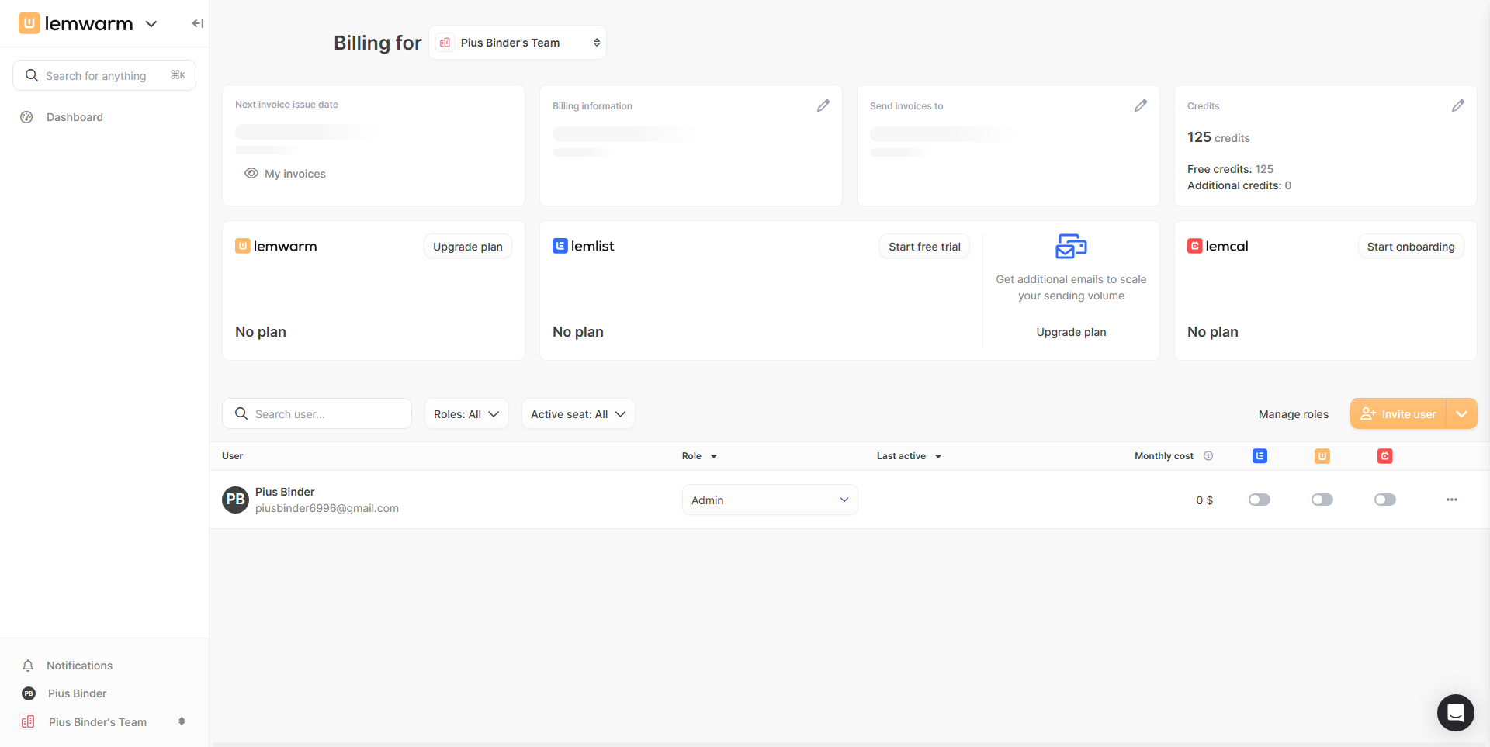The width and height of the screenshot is (1490, 747).
Task: Expand the Active seat: All filter
Action: click(x=577, y=414)
